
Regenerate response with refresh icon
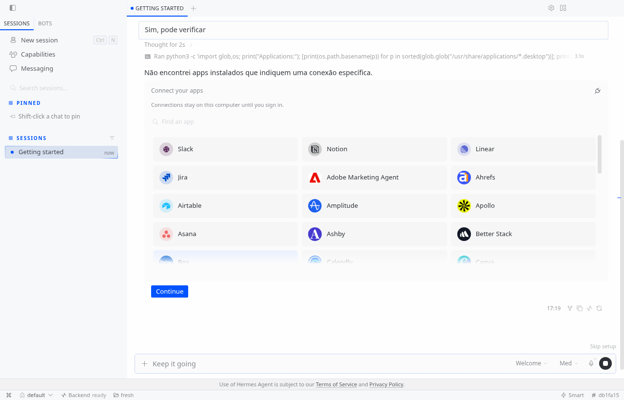point(599,308)
